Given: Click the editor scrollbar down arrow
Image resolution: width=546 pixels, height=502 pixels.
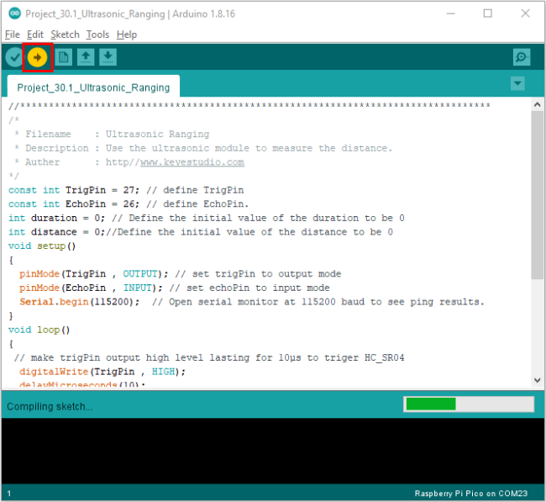Looking at the screenshot, I should (x=538, y=380).
